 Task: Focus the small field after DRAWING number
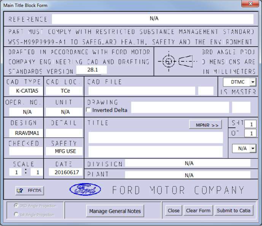pos(241,107)
